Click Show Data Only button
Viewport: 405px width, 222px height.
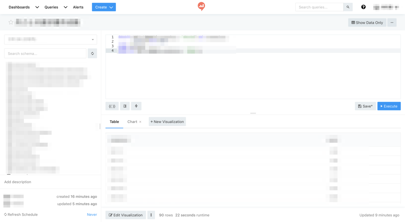pyautogui.click(x=367, y=23)
